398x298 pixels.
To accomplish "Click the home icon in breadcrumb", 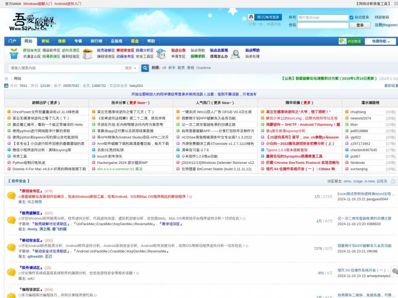I will (x=6, y=78).
